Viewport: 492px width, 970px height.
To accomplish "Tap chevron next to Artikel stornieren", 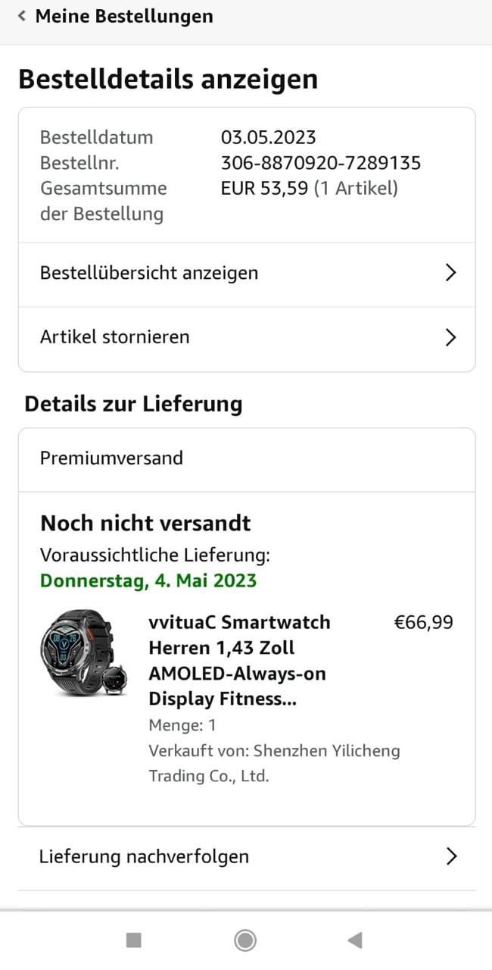I will (x=450, y=337).
